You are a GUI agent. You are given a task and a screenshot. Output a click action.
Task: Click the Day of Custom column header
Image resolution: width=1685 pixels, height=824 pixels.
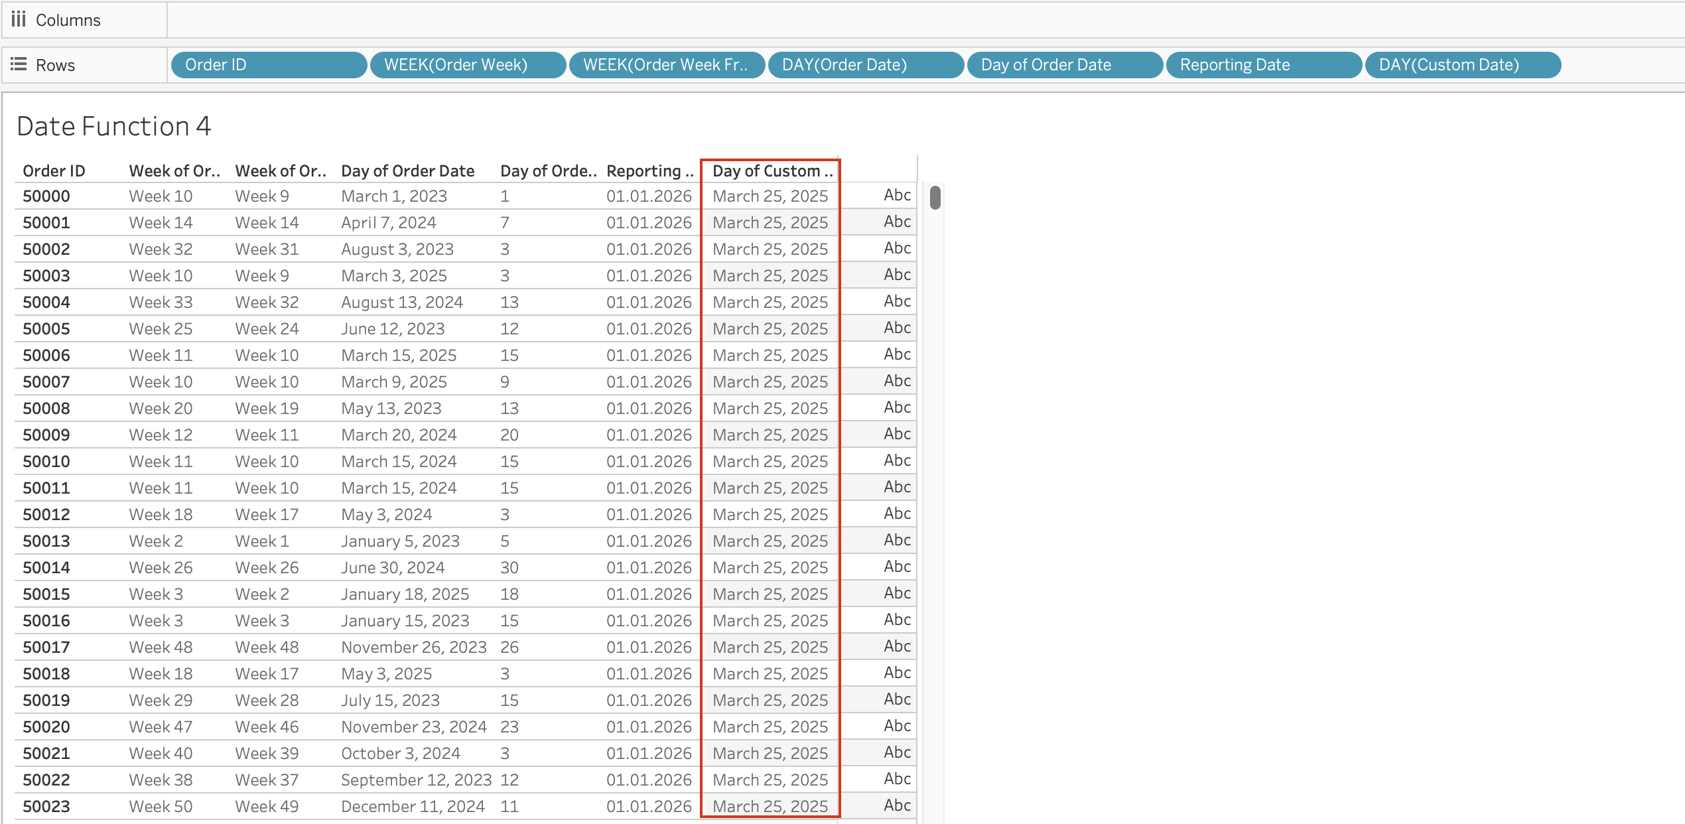click(x=772, y=171)
